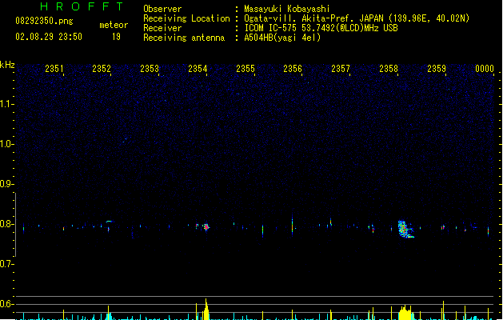Click the wide yellow intensity block near 2358
This screenshot has height=320, width=503.
pos(405,313)
